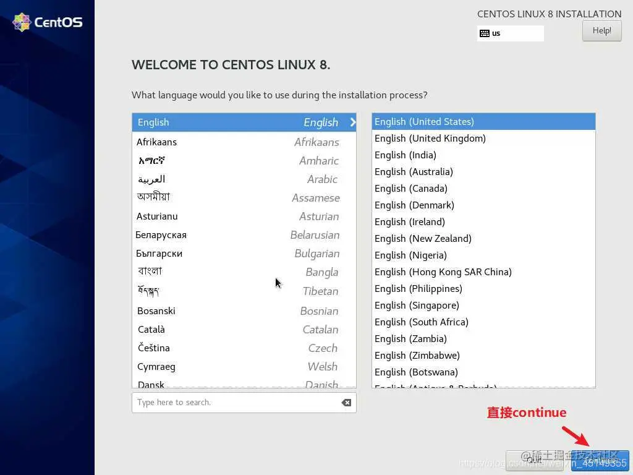Open the us keyboard layout selector
This screenshot has height=475, width=633.
coord(510,33)
